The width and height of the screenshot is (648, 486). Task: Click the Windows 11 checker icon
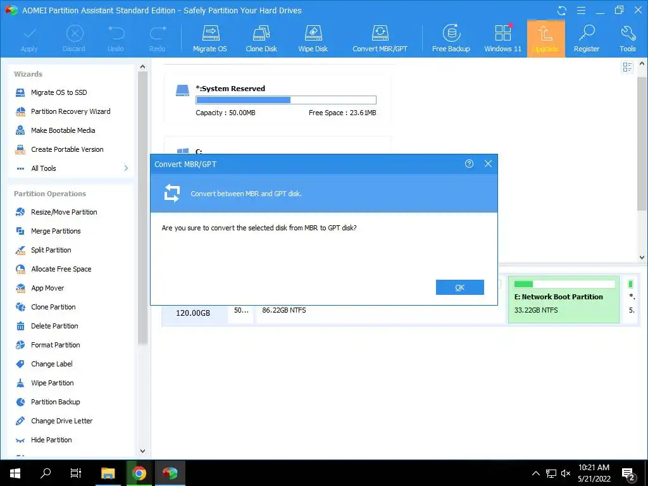coord(503,39)
